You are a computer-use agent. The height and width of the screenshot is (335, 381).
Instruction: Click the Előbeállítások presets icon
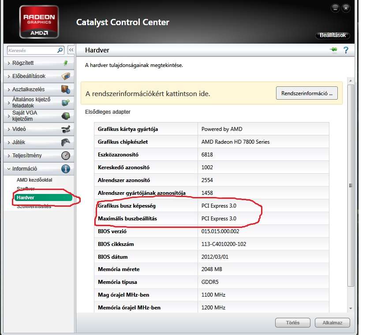[x=66, y=76]
